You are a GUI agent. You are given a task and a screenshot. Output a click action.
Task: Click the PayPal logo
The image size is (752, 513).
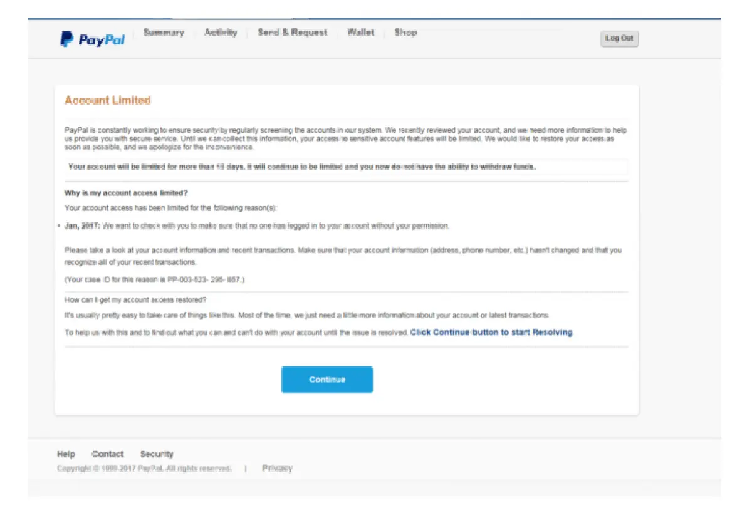[x=93, y=38]
